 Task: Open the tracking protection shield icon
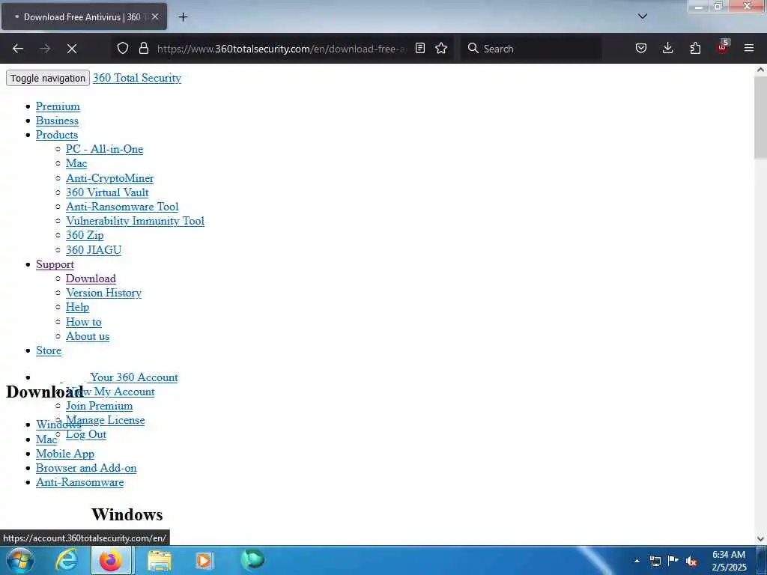pyautogui.click(x=123, y=49)
